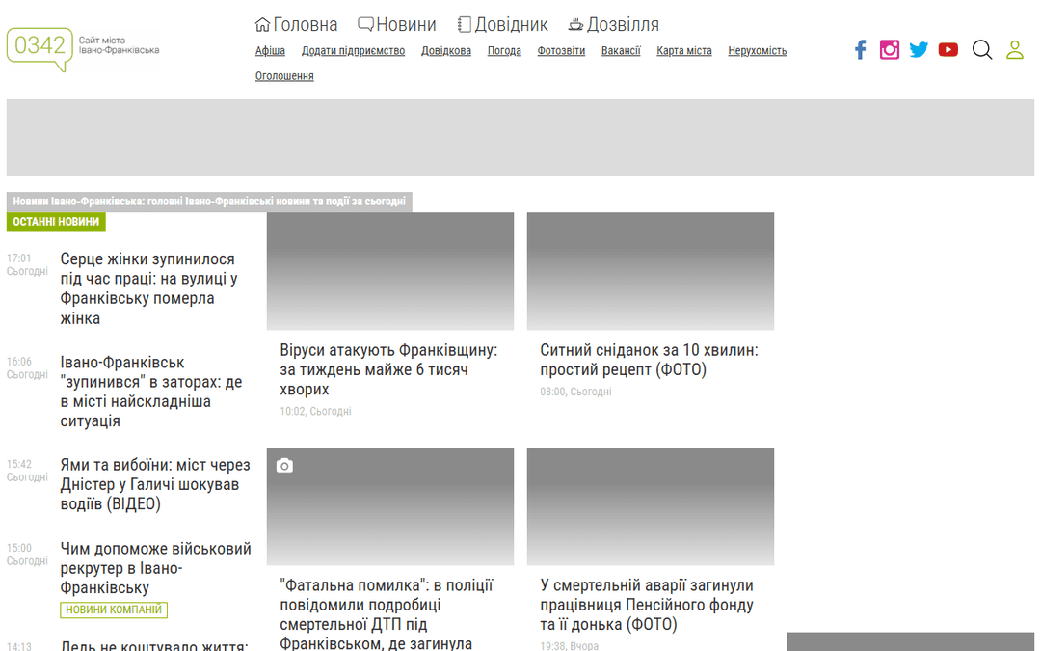Read article about Серце жінки зупинилося

(148, 288)
